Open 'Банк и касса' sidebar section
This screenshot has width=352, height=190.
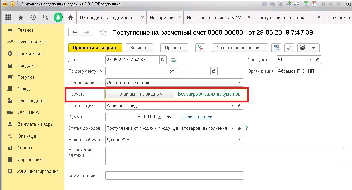point(30,53)
